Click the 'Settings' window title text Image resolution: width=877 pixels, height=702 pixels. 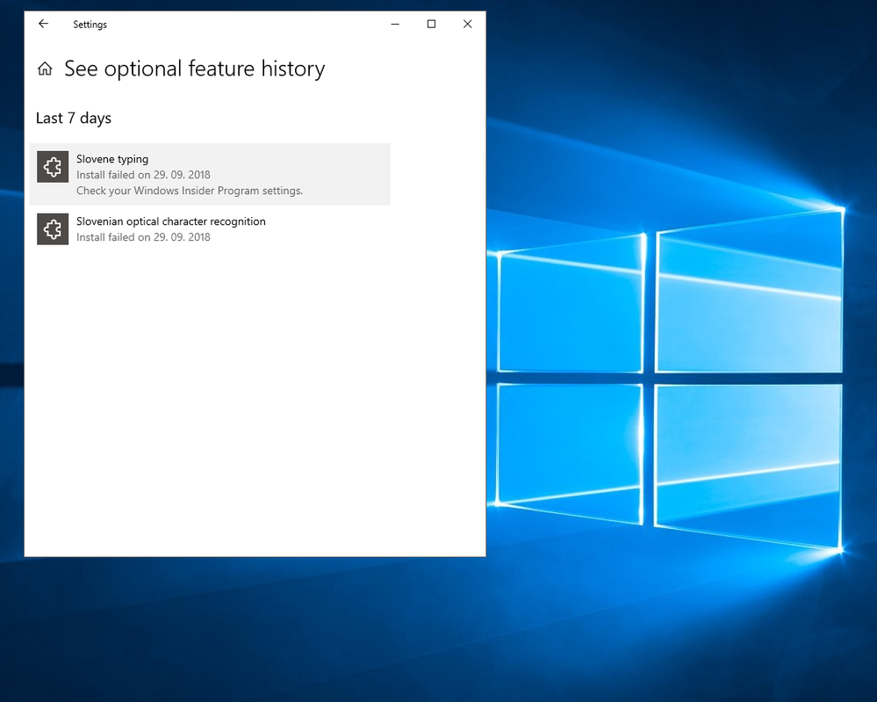tap(90, 25)
